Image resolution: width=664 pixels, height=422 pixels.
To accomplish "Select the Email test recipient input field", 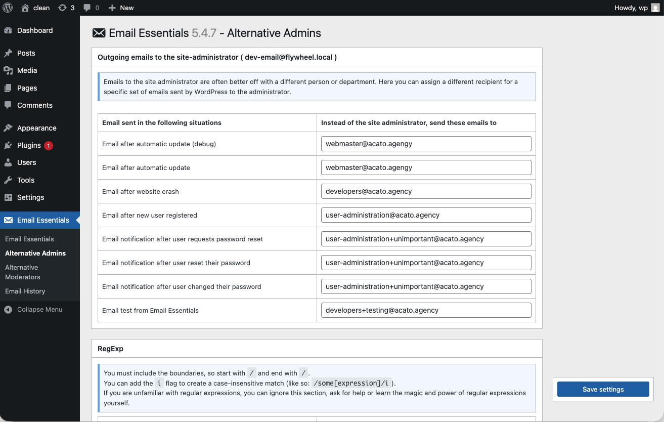I will [426, 310].
